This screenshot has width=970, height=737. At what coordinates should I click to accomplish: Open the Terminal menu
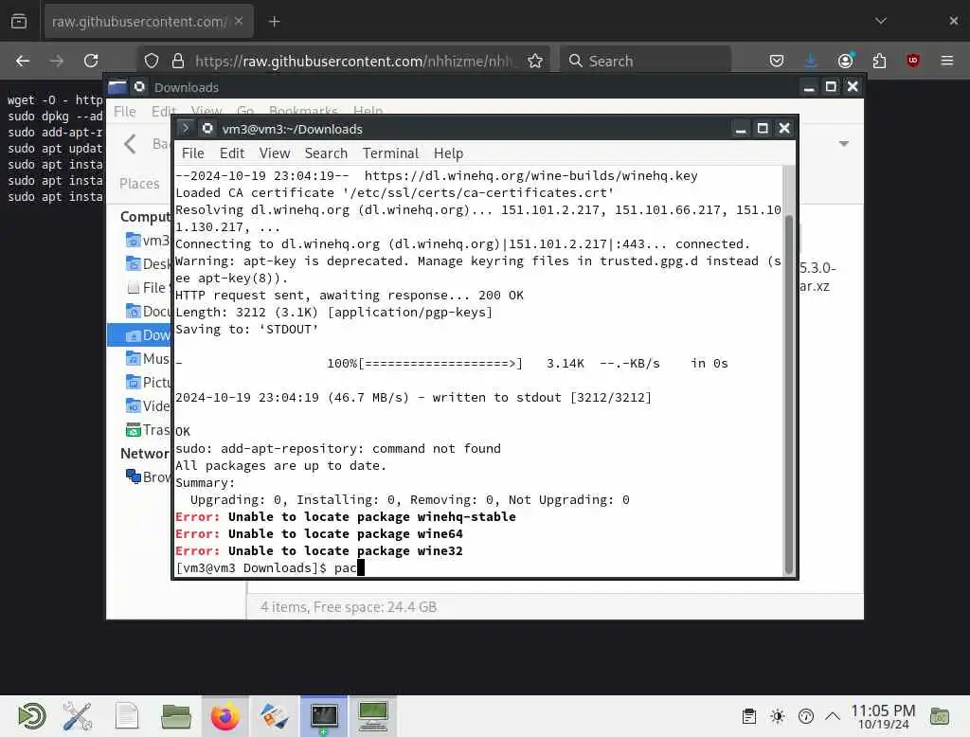pos(390,153)
